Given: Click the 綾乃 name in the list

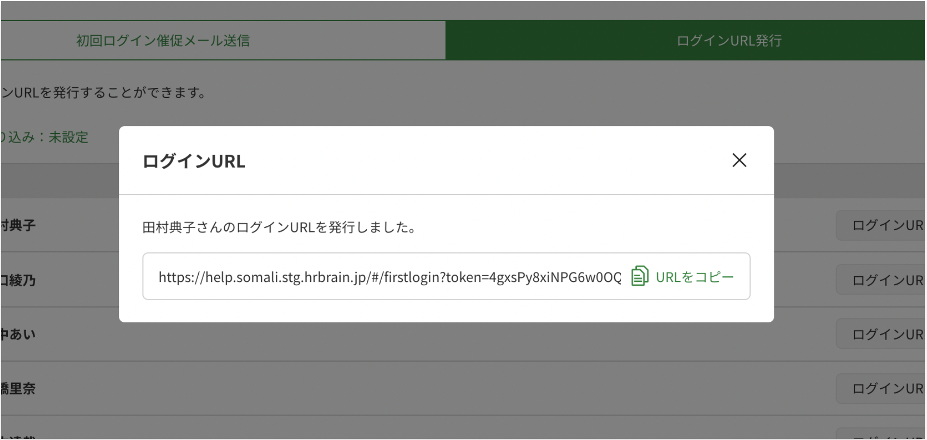Looking at the screenshot, I should click(18, 280).
